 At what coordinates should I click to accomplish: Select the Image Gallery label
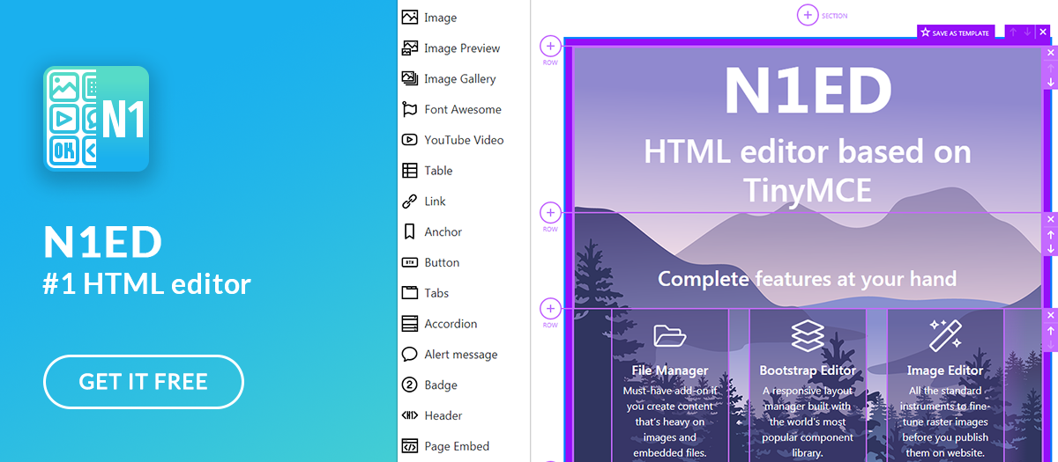pyautogui.click(x=460, y=79)
